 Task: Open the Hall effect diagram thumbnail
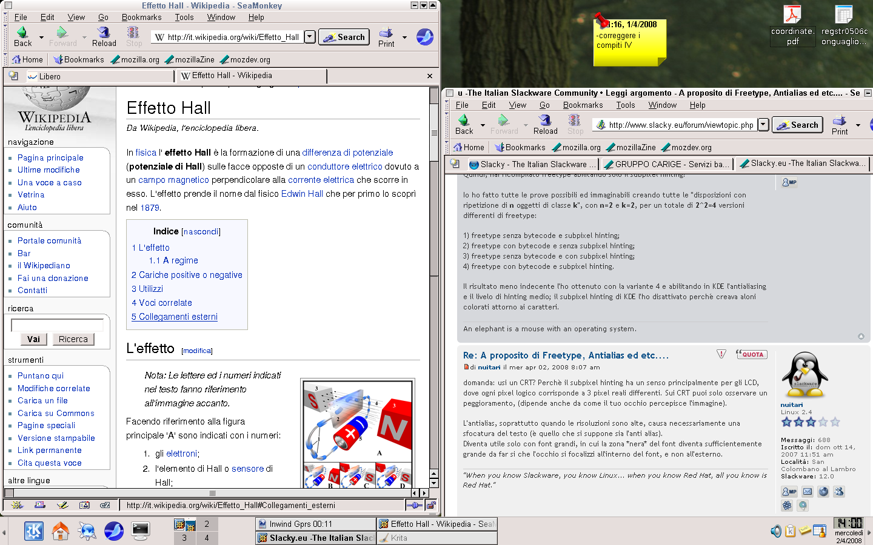pos(358,433)
